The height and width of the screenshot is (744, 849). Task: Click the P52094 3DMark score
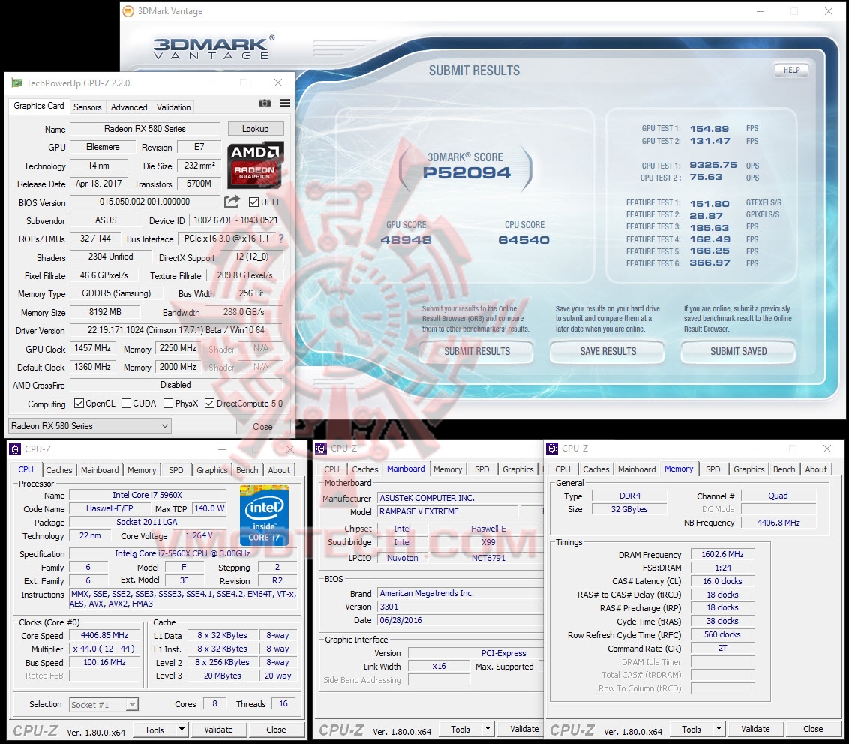(466, 172)
